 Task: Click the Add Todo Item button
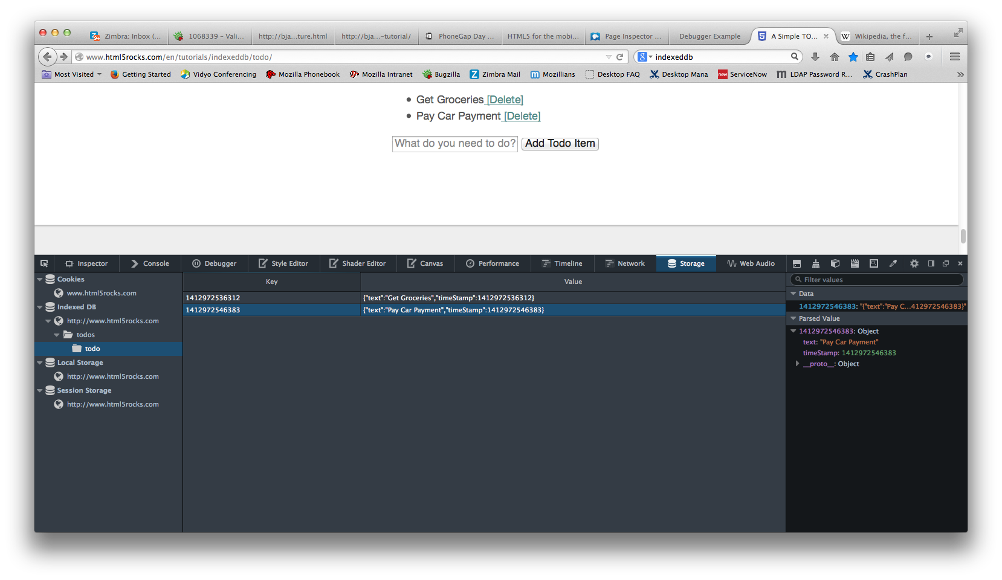point(560,144)
